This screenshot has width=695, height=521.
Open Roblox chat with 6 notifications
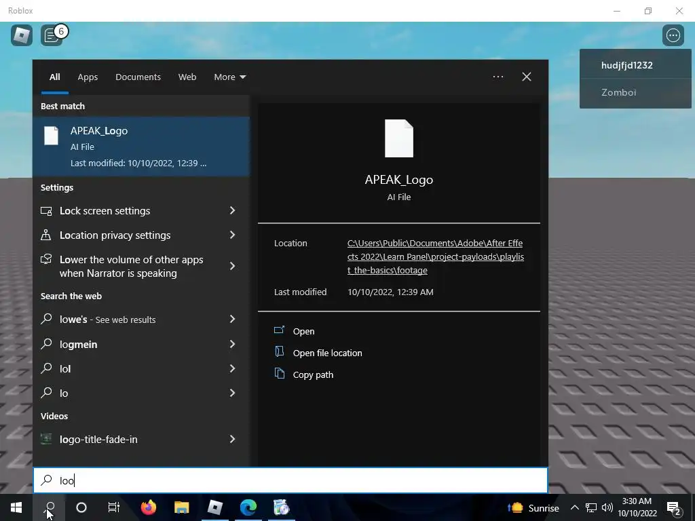[52, 35]
